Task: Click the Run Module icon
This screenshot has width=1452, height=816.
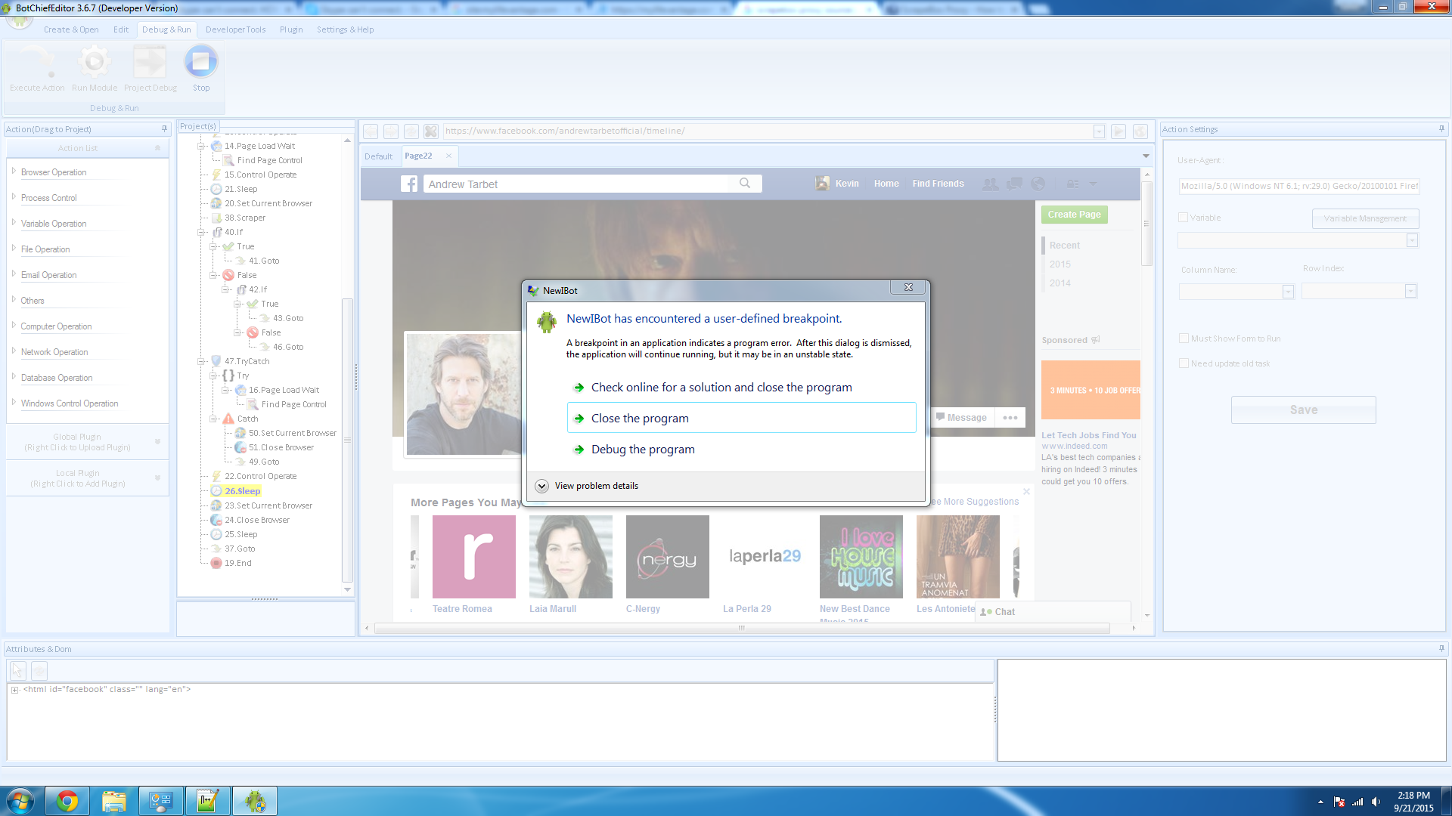Action: coord(95,62)
